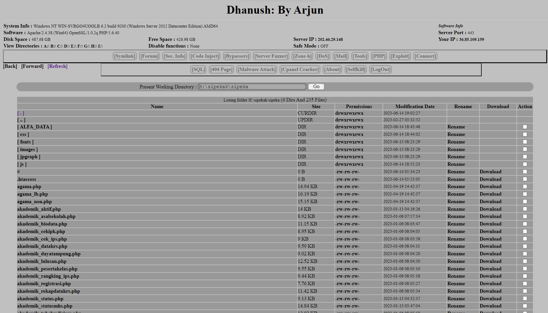
Task: Open the Connect menu item
Action: pos(425,56)
